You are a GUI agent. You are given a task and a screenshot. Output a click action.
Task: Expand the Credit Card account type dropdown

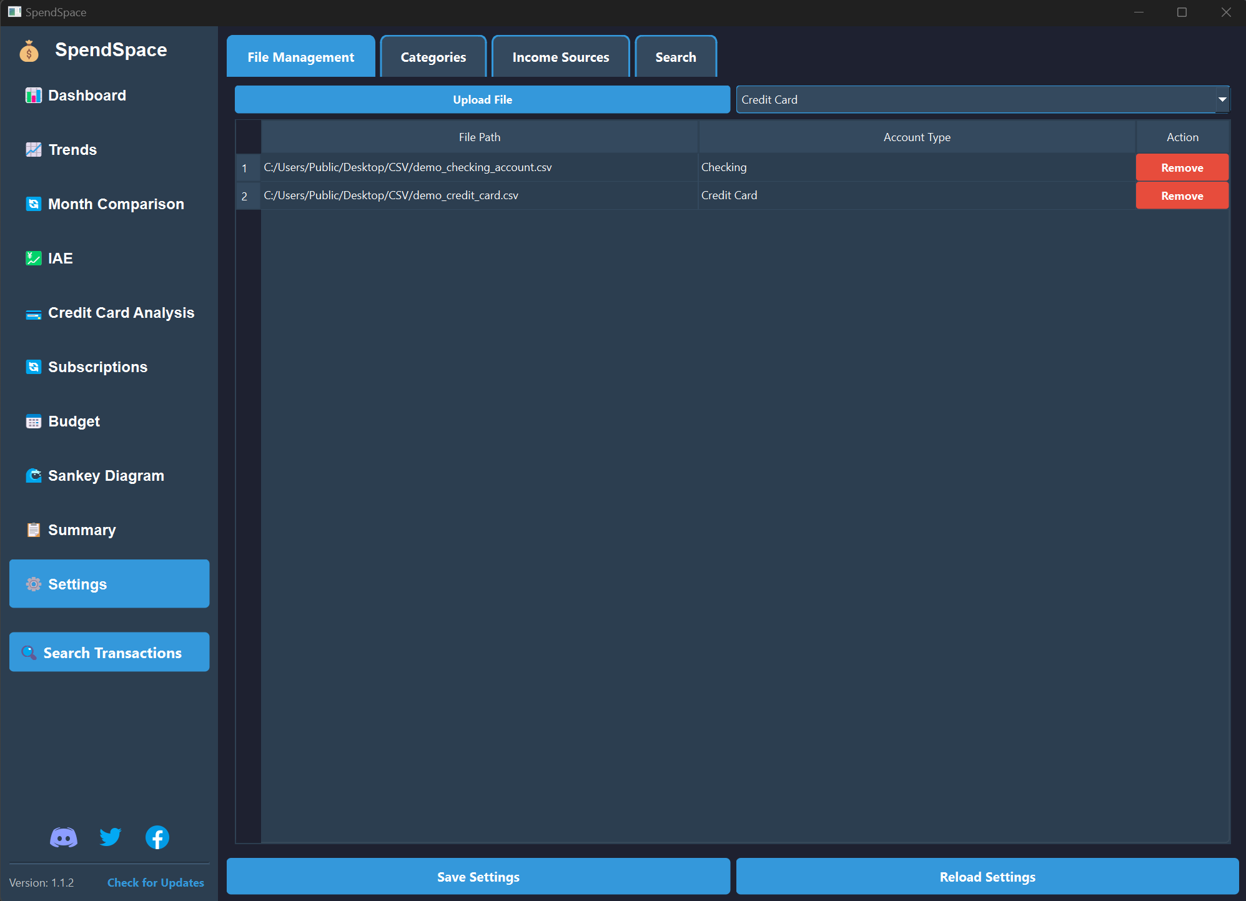[x=1222, y=100]
